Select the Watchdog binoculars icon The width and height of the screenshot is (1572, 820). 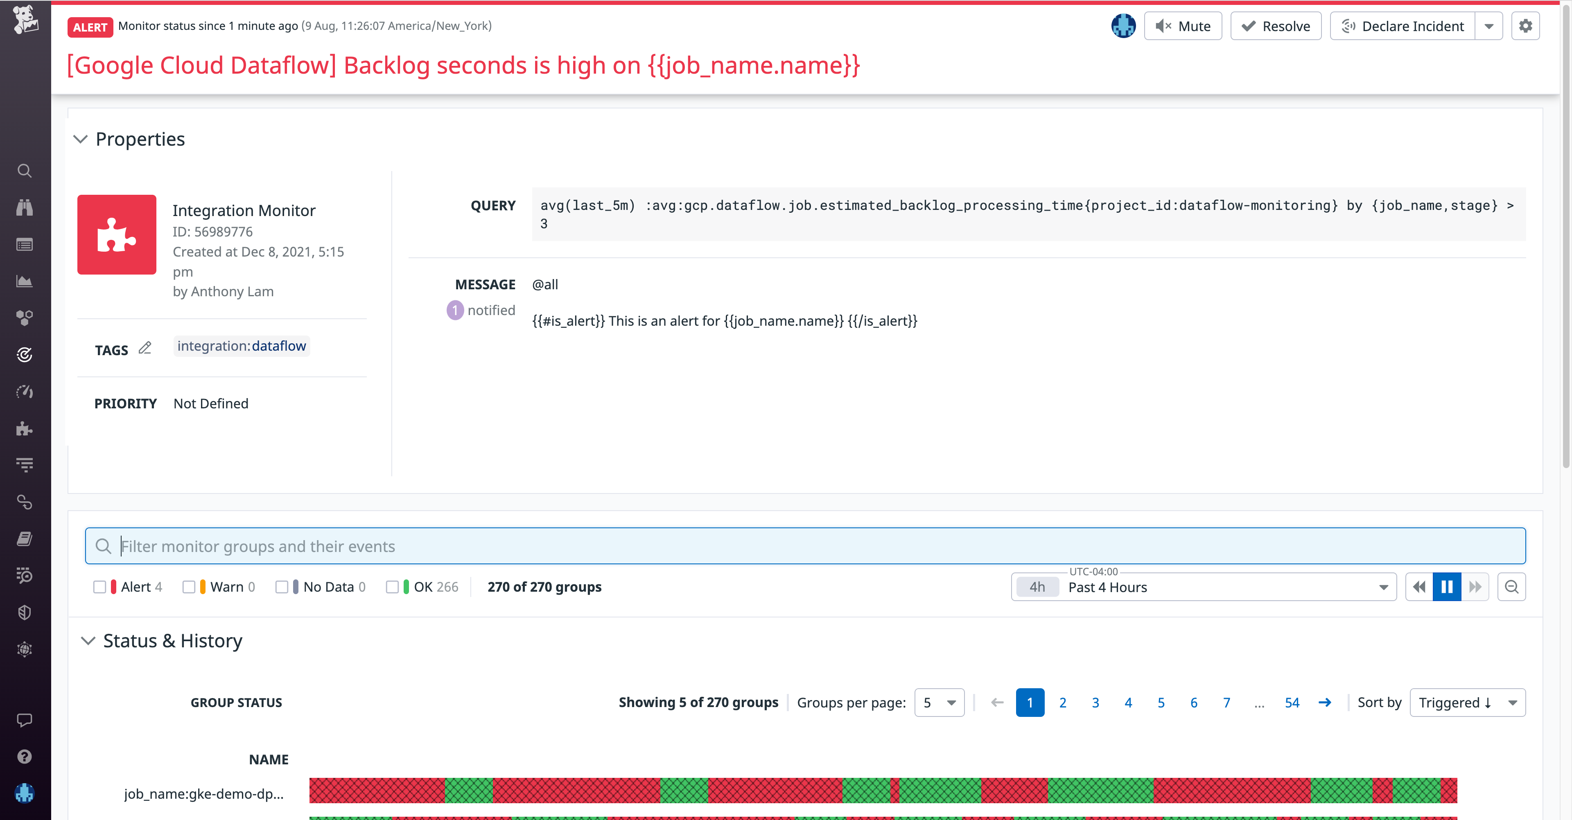[25, 207]
